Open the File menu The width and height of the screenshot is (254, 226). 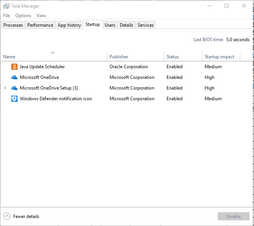tap(6, 16)
